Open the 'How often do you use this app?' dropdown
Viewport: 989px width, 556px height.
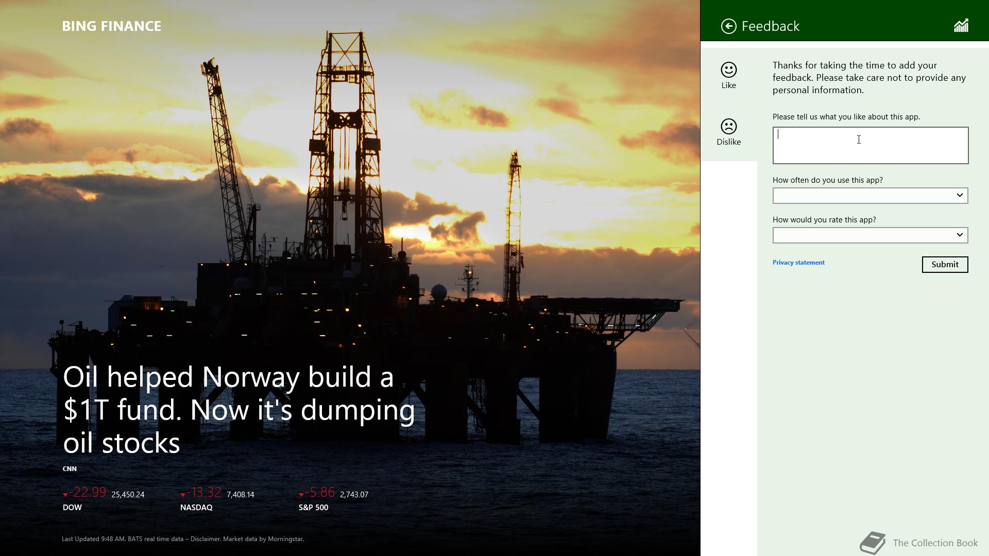[x=870, y=196]
